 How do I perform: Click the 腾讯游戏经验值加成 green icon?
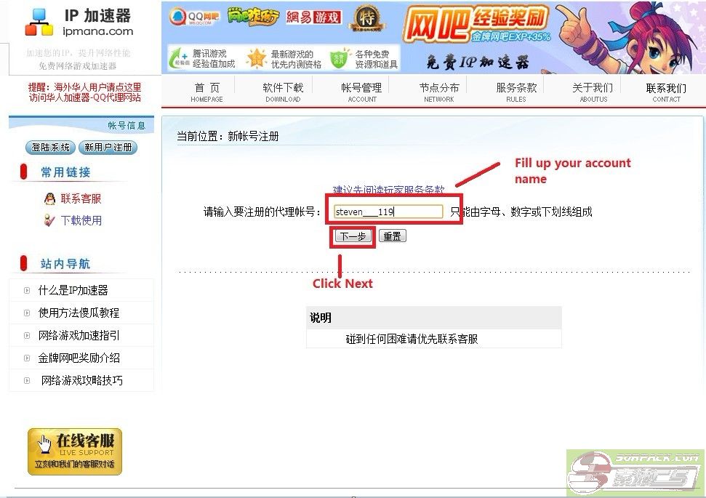coord(179,59)
